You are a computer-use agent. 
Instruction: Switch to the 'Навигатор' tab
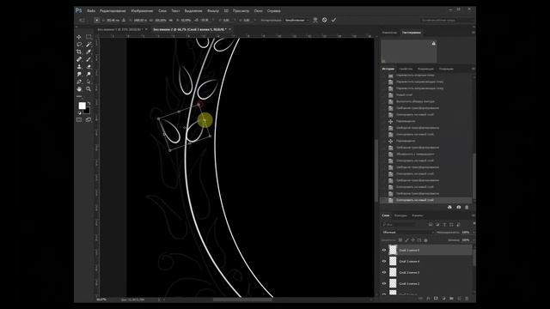point(389,33)
